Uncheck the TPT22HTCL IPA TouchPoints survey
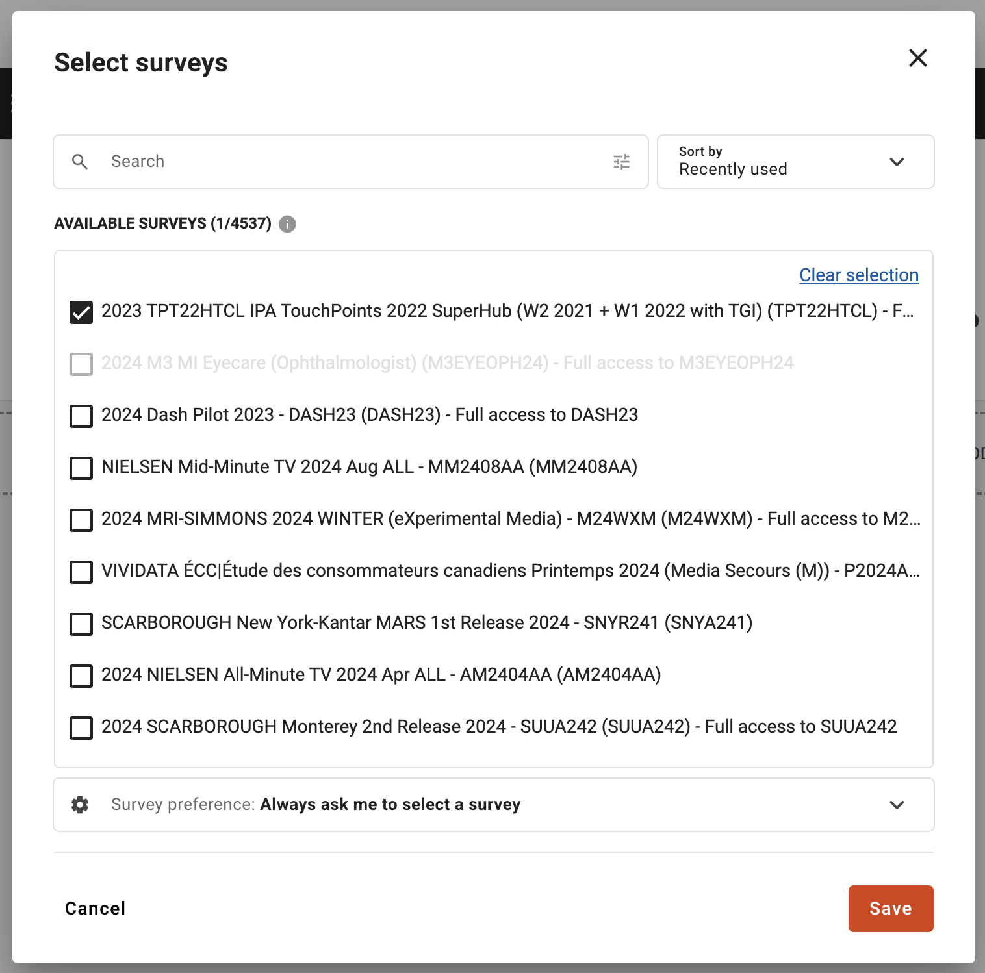This screenshot has height=973, width=985. [81, 312]
